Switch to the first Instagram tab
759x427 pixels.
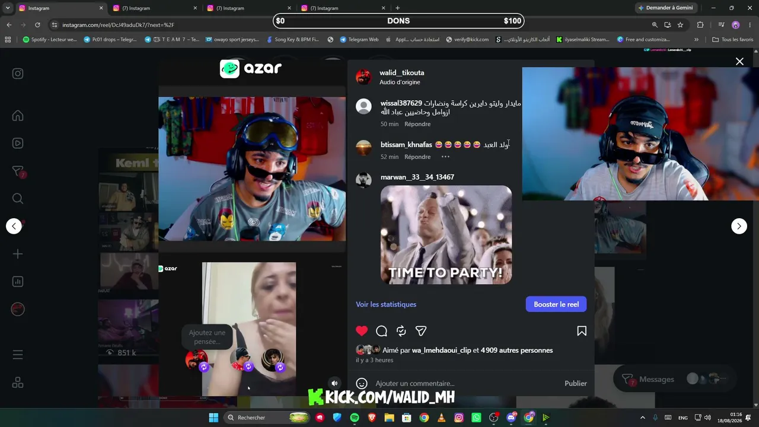pyautogui.click(x=60, y=8)
